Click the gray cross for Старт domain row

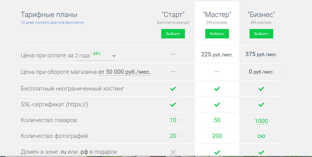coord(173,152)
